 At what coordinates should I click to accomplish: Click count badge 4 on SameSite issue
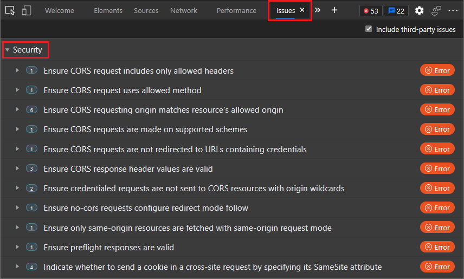click(x=31, y=267)
